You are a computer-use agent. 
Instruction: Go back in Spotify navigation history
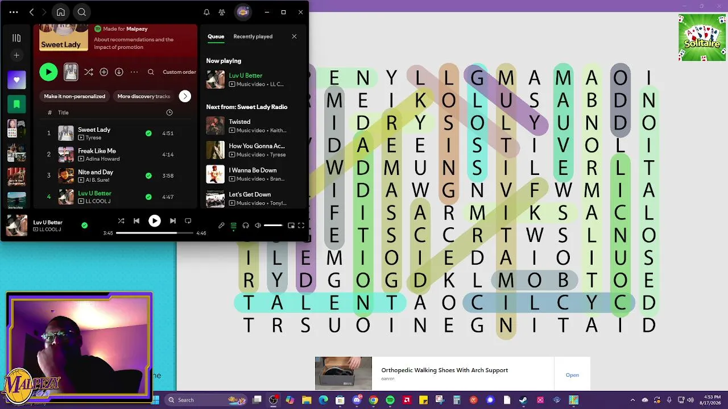(32, 12)
